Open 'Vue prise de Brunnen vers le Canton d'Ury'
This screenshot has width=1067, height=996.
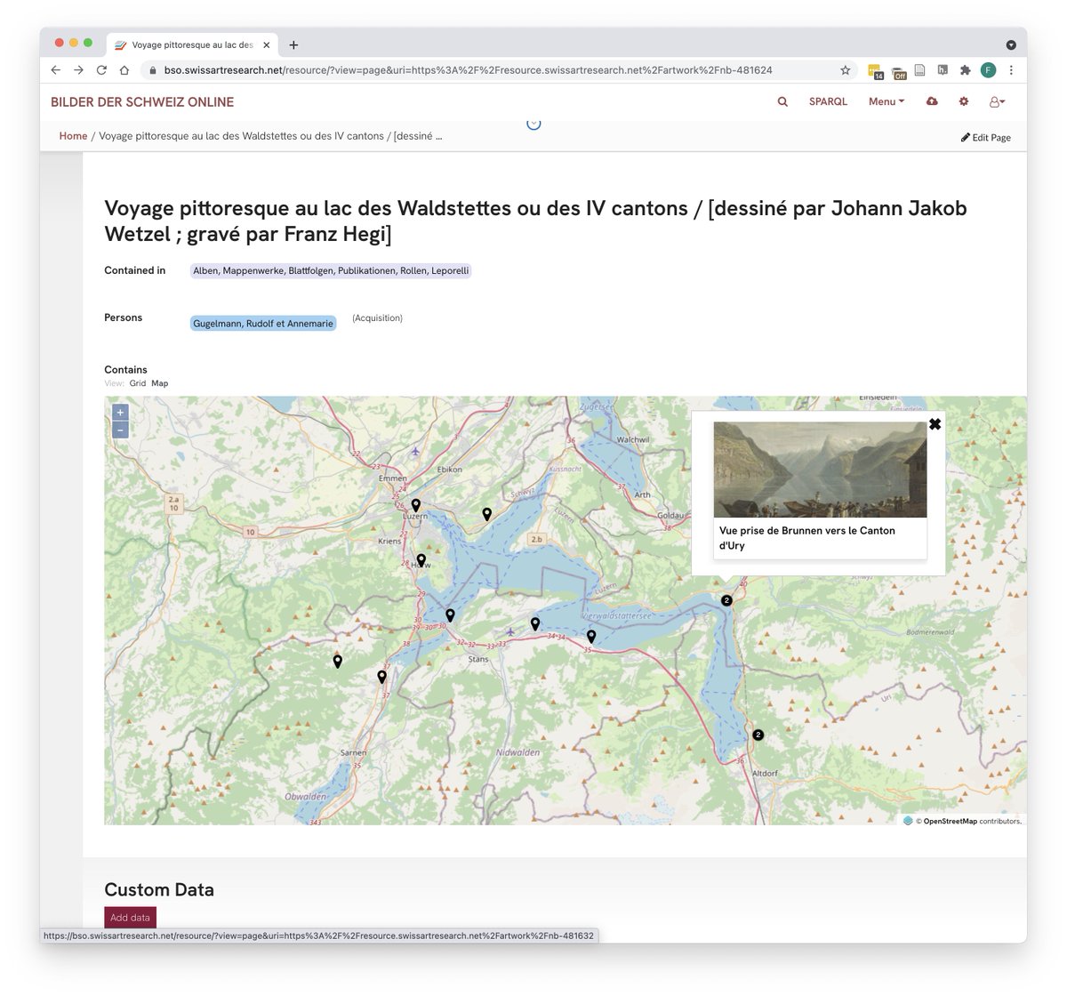(x=807, y=538)
